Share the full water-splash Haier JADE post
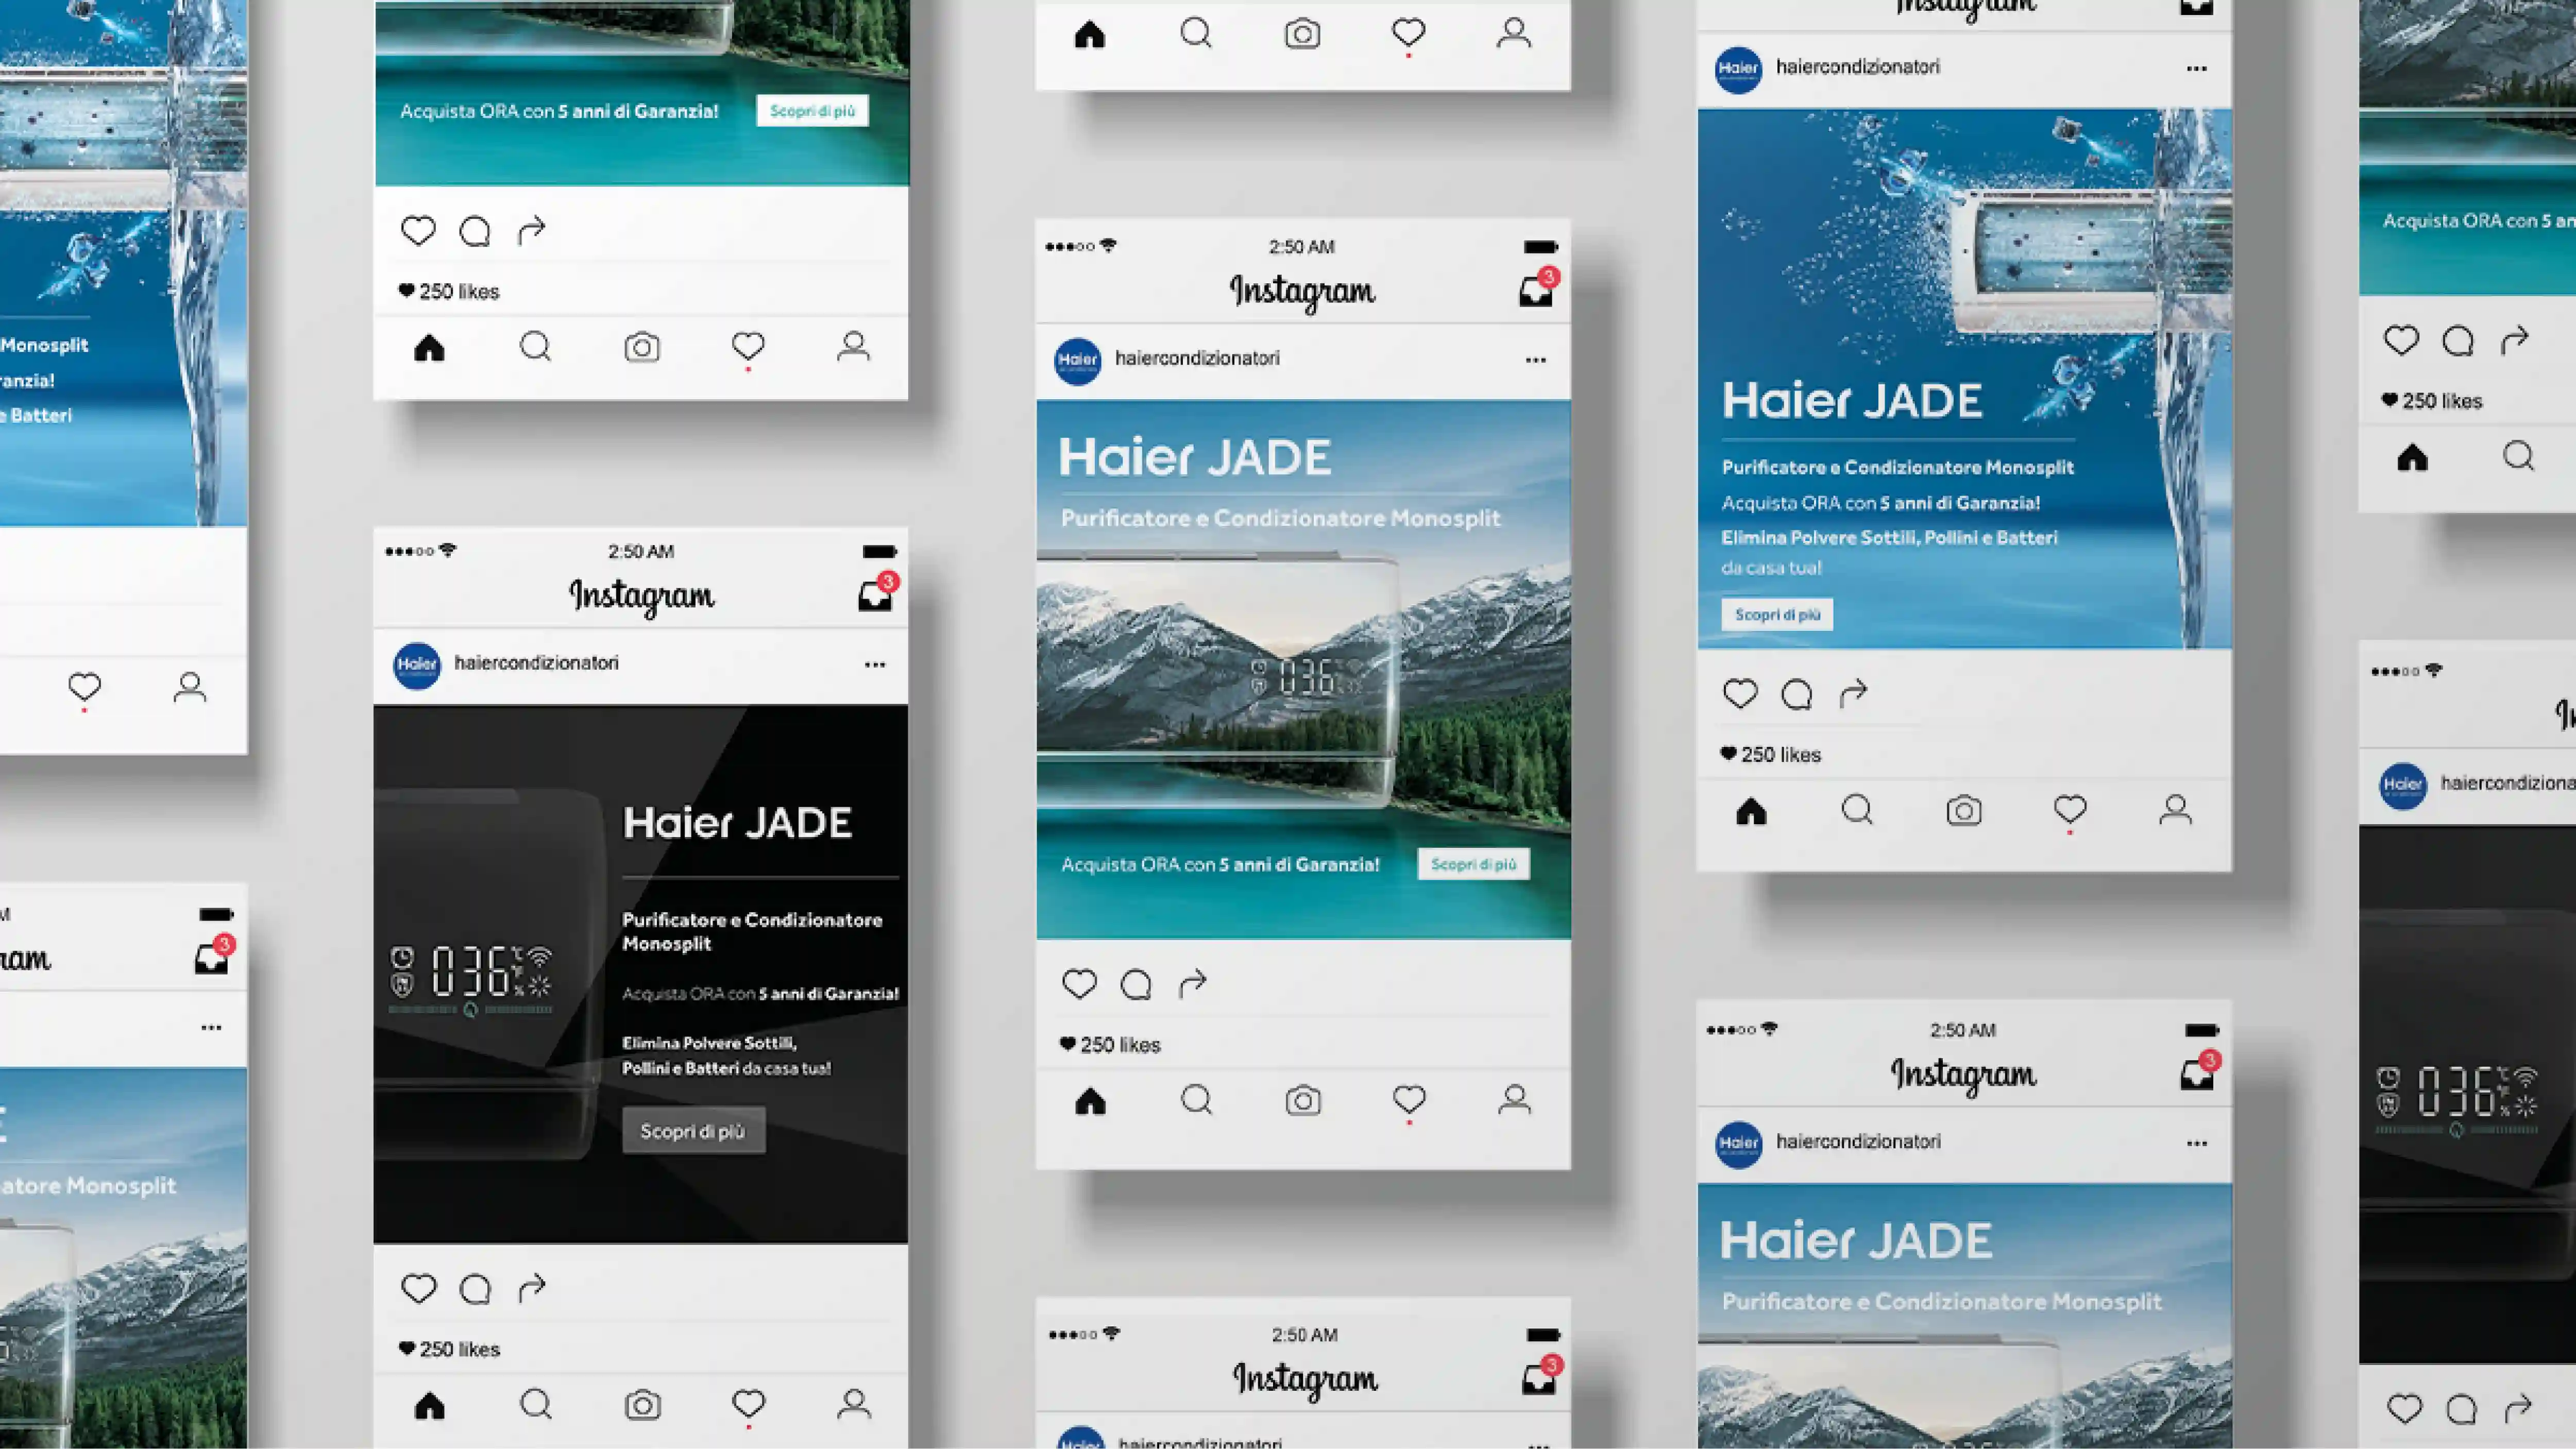2576x1449 pixels. coord(1854,694)
